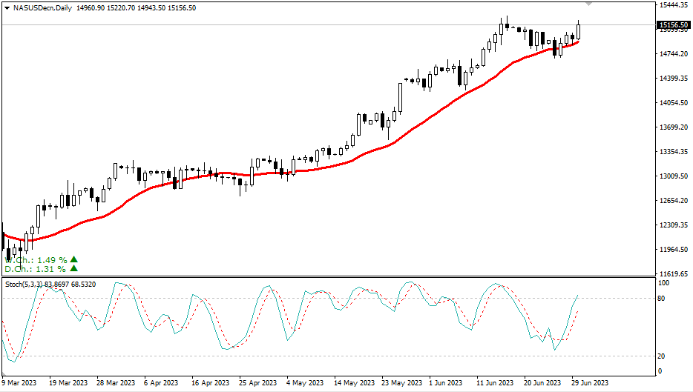The height and width of the screenshot is (392, 693).
Task: Click the current price label 15156.50
Action: (674, 25)
